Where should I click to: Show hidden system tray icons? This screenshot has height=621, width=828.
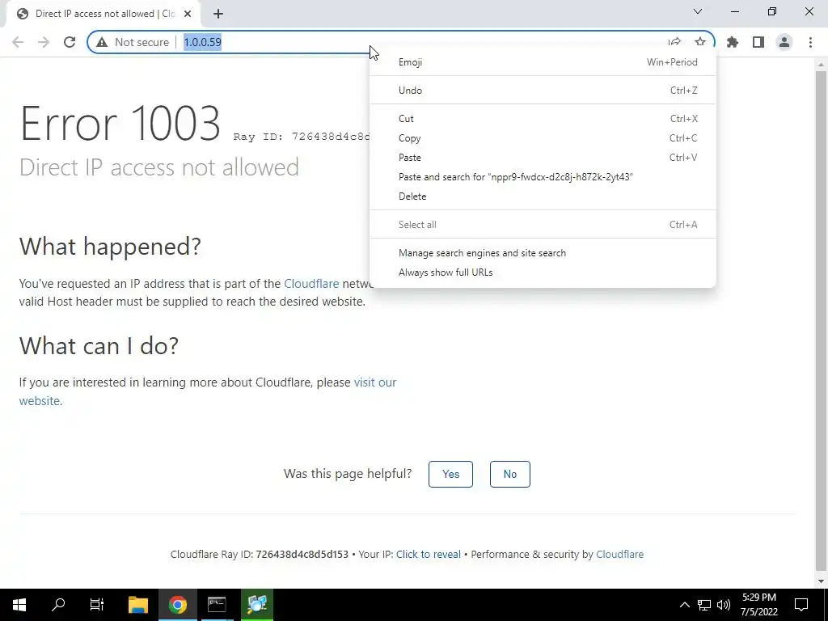[x=684, y=605]
